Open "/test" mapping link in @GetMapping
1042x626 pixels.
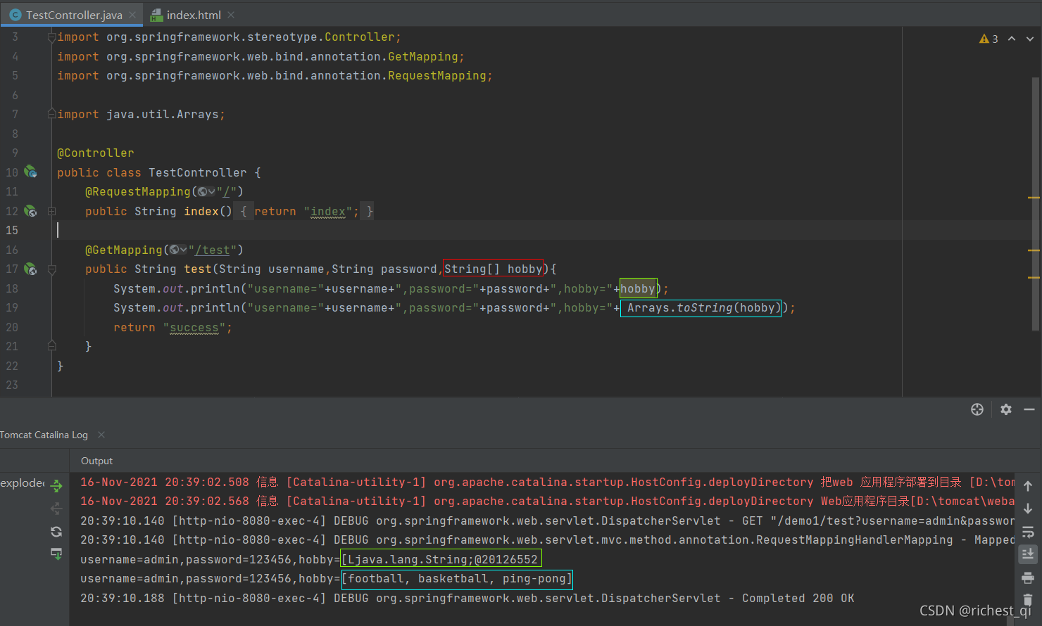coord(212,250)
